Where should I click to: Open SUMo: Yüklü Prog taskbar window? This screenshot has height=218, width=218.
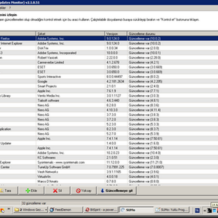[172, 210]
